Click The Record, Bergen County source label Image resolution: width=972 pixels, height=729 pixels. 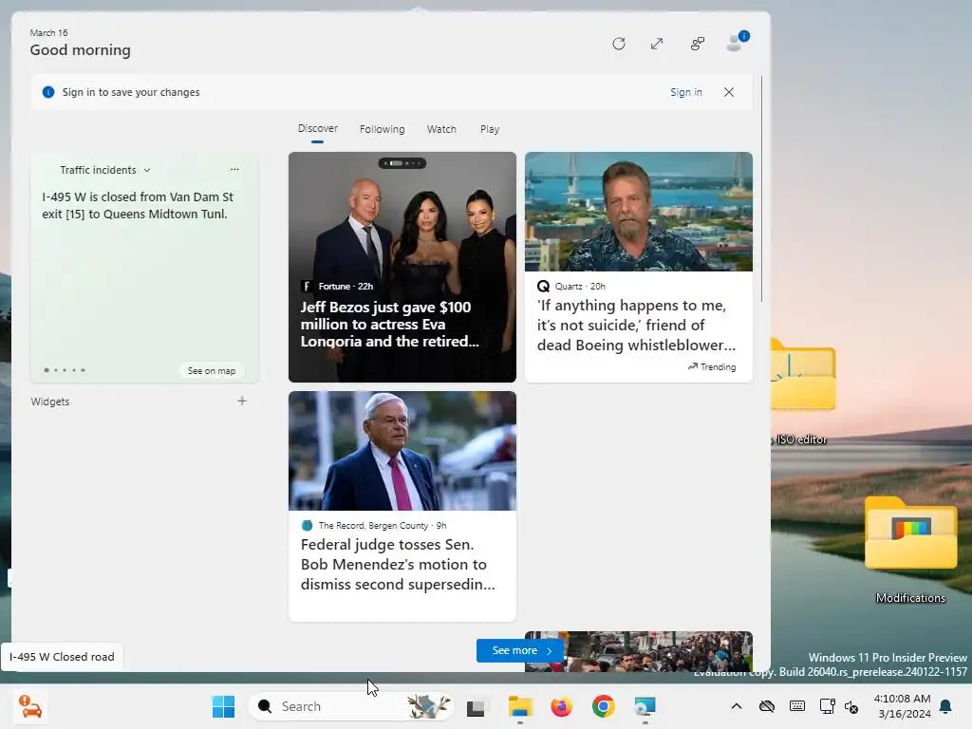pyautogui.click(x=374, y=526)
